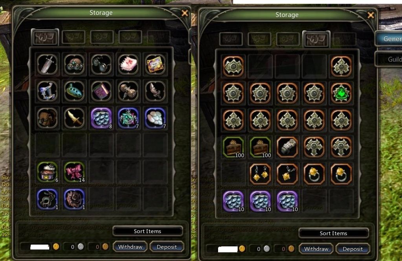Pick the gold pendant necklace item
Screen dimensions: 402x261
pyautogui.click(x=287, y=174)
